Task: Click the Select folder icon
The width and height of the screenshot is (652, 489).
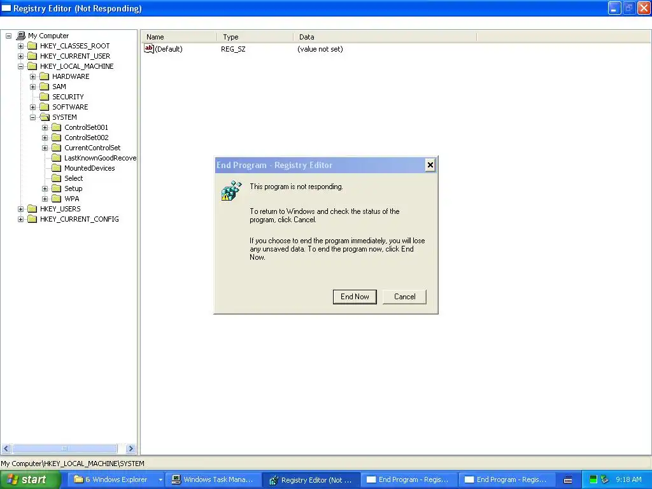Action: [56, 178]
